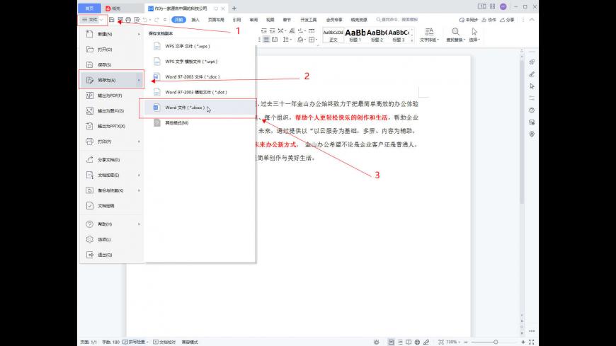Open the 开发工具 ribbon tab

pos(309,20)
